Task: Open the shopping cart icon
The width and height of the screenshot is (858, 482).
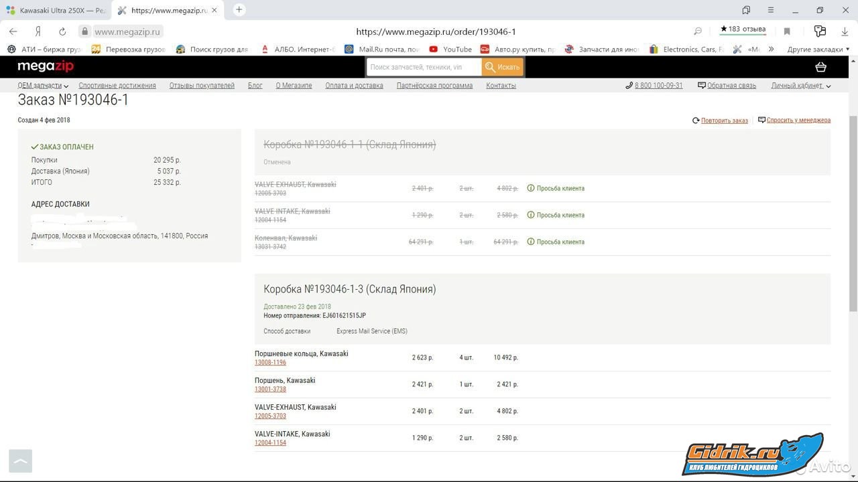Action: pos(820,67)
